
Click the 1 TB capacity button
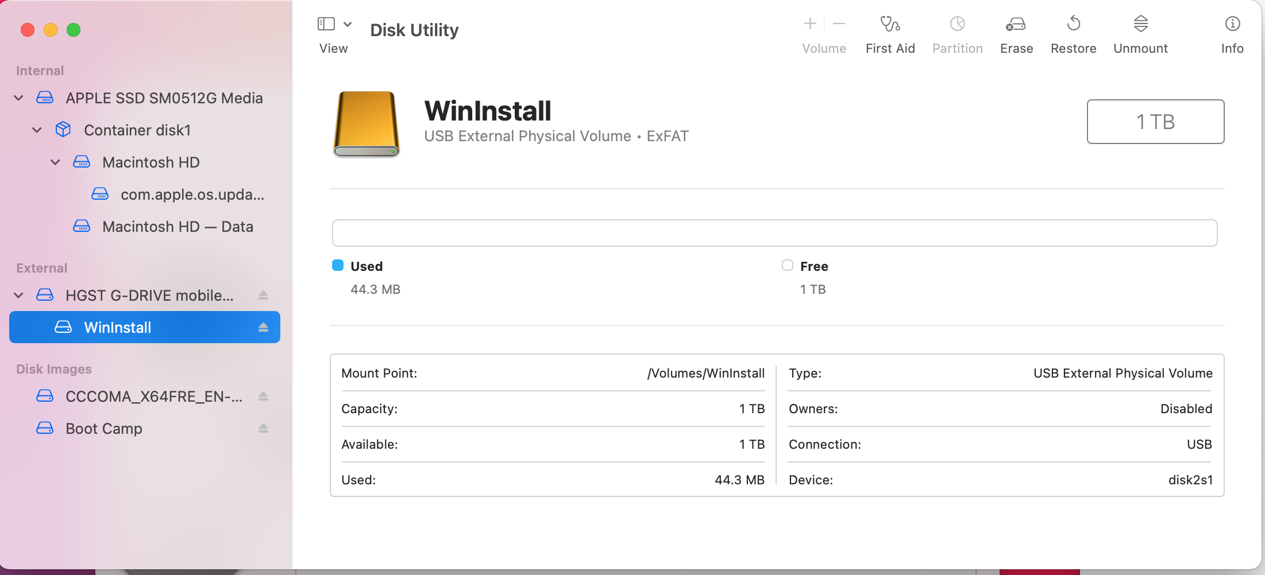pyautogui.click(x=1155, y=122)
